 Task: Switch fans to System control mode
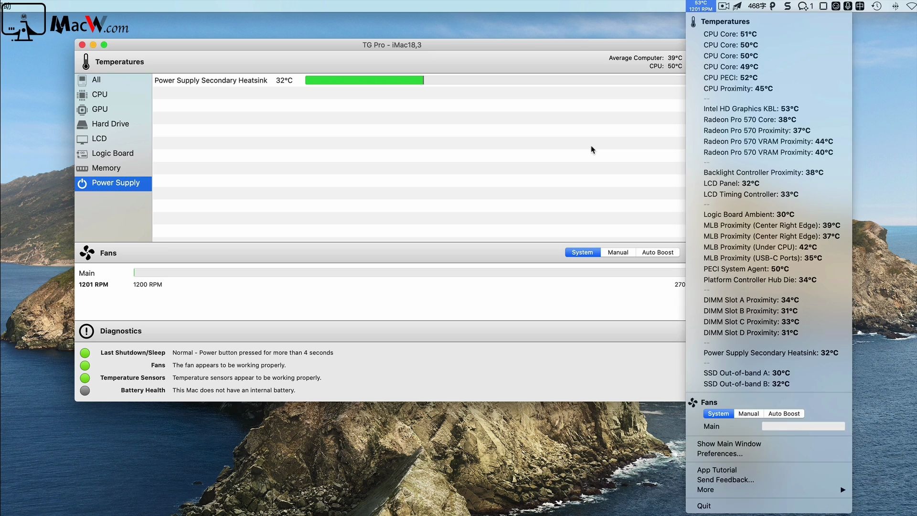click(x=582, y=252)
